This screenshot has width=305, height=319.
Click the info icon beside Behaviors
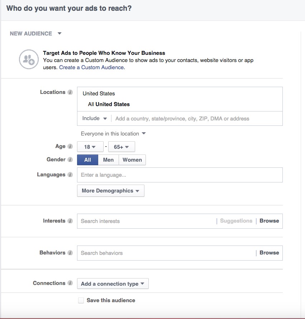click(70, 253)
